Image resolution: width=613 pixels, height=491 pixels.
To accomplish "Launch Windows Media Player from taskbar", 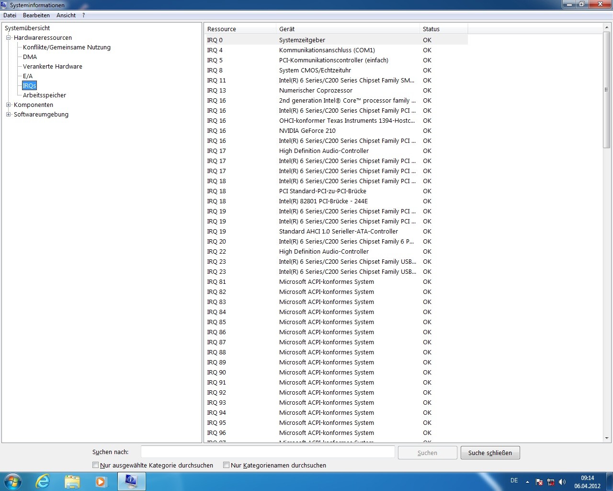I will (101, 481).
